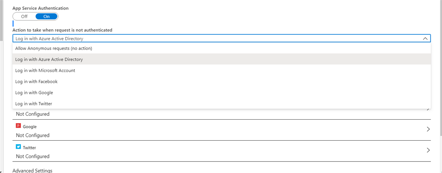Choose Log in with Azure Active Directory option

pyautogui.click(x=49, y=59)
